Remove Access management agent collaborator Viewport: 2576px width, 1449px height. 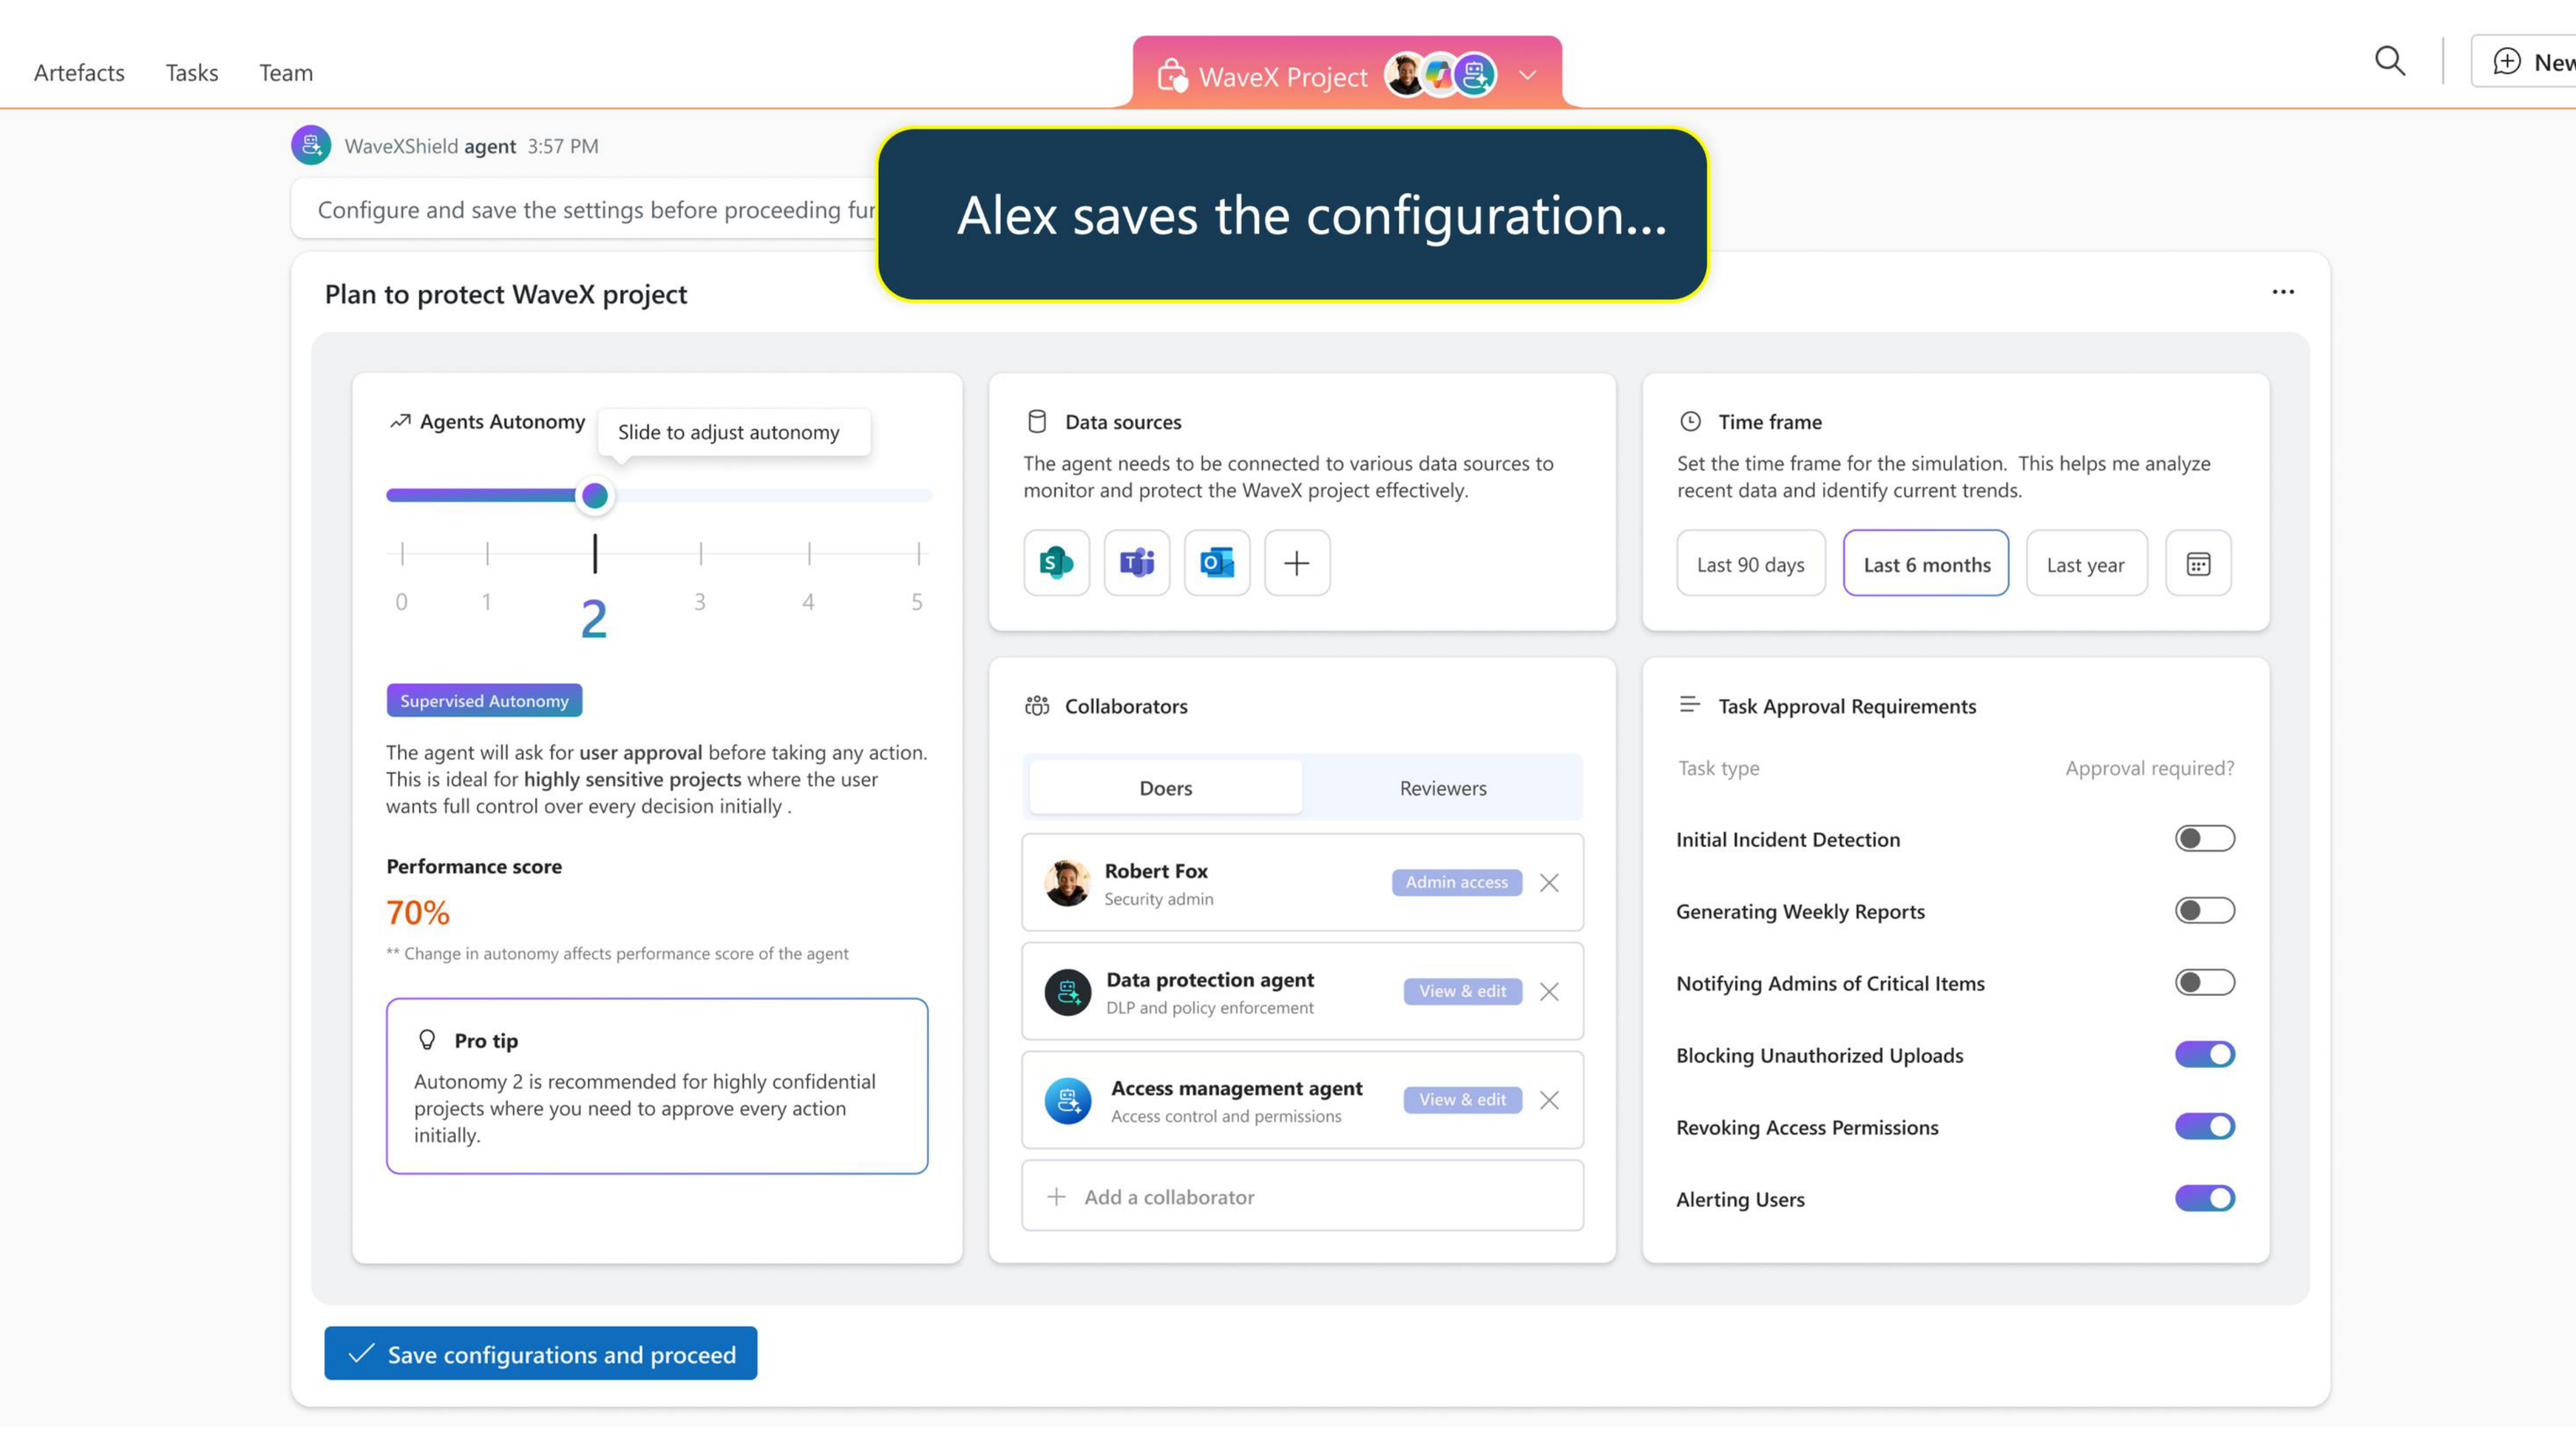[1549, 1100]
